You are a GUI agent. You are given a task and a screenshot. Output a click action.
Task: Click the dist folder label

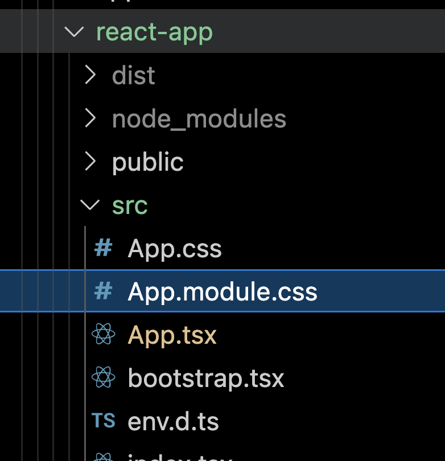[133, 75]
